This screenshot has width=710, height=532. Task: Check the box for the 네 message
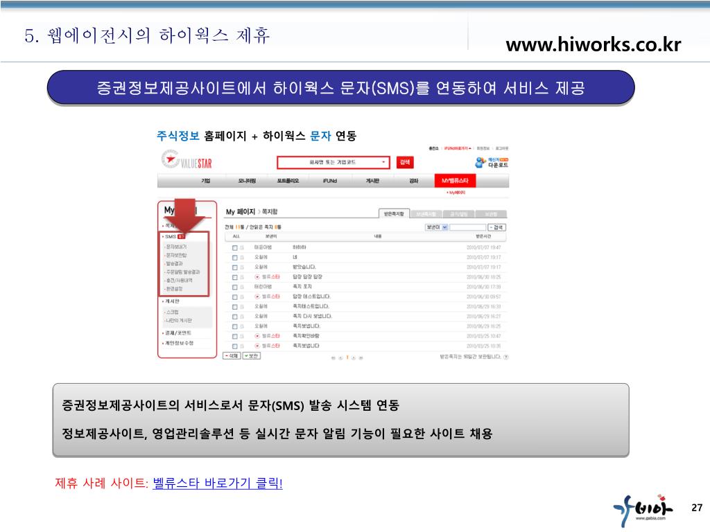(234, 258)
